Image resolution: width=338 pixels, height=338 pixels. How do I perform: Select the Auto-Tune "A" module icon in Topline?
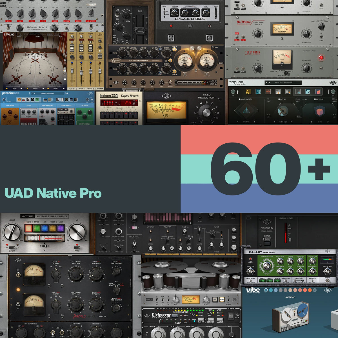pos(248,91)
